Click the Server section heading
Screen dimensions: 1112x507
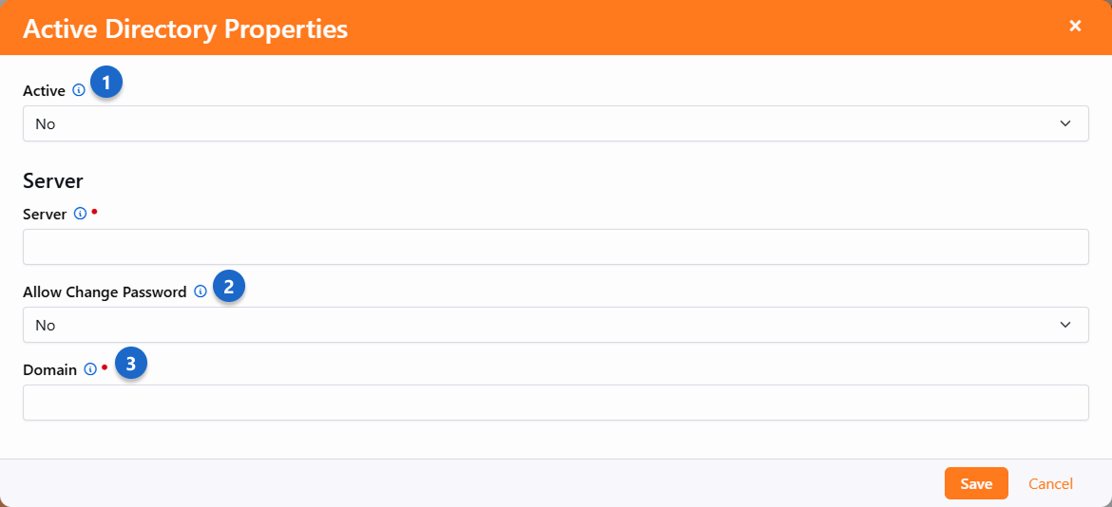coord(53,180)
